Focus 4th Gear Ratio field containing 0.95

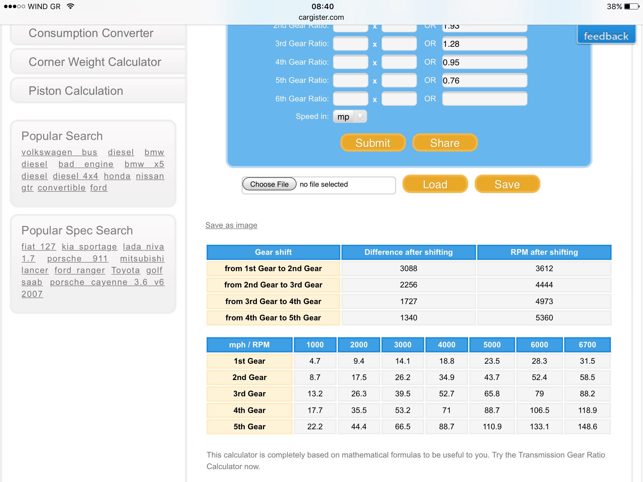[x=484, y=62]
